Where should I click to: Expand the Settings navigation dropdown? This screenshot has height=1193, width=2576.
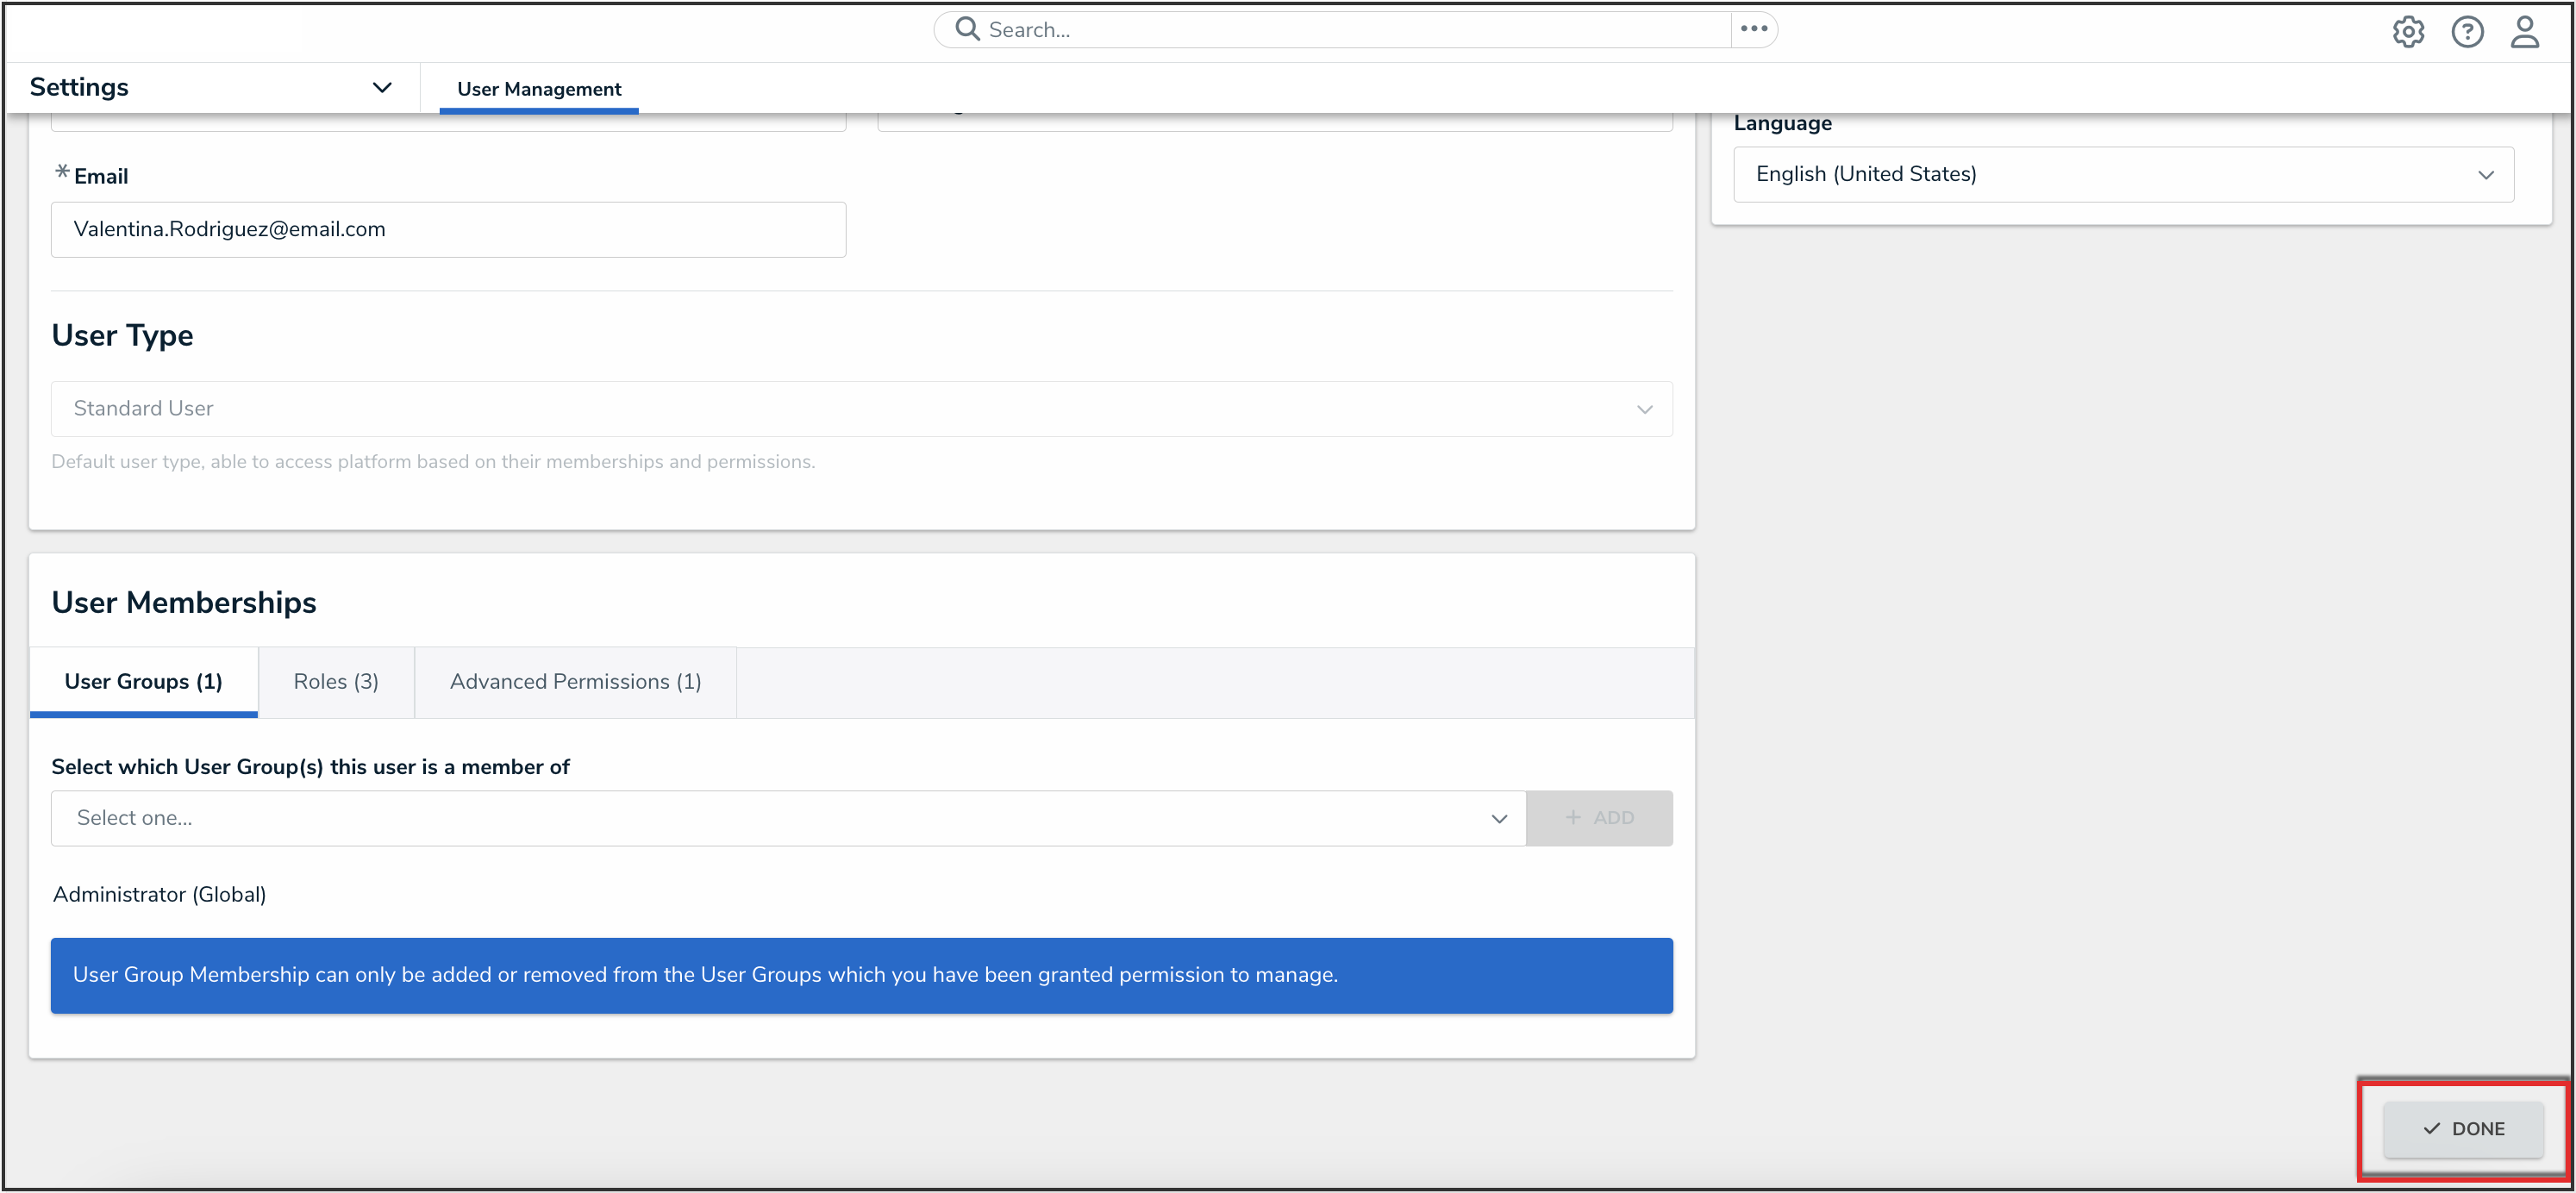381,87
